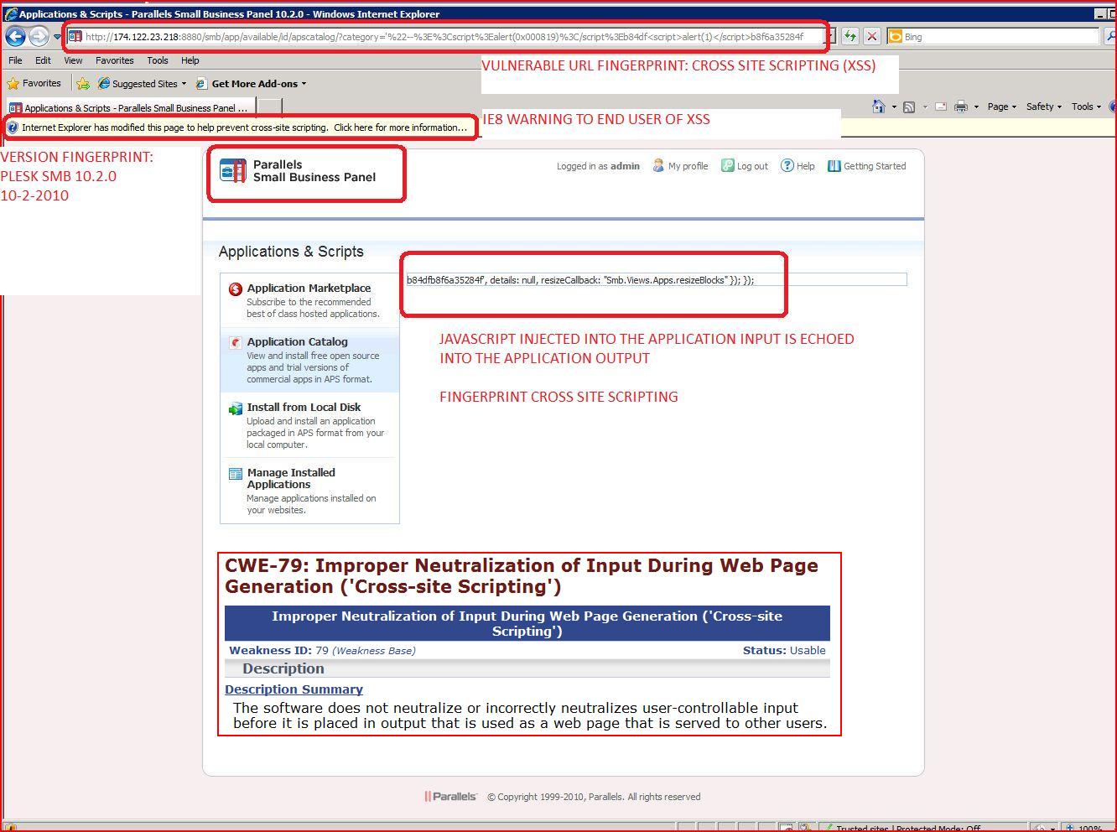This screenshot has height=832, width=1117.
Task: Select the Applications & Scripts browser tab
Action: (128, 107)
